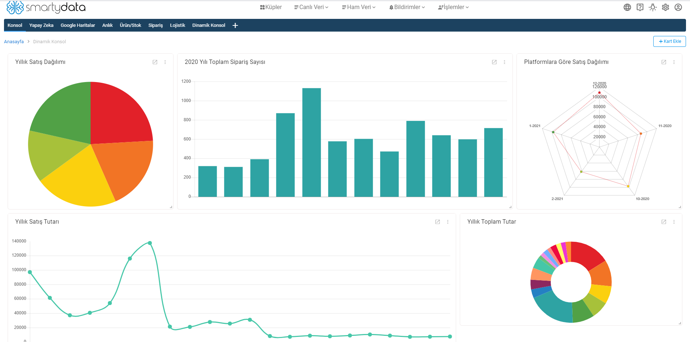Viewport: 690px width, 342px height.
Task: Open options menu for Yıllık Toplam Tutar card
Action: point(674,222)
